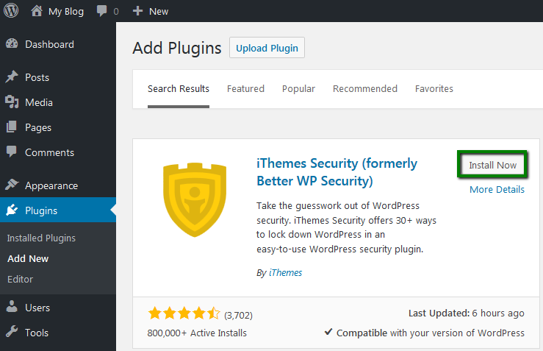Switch to the Popular tab
The height and width of the screenshot is (351, 543).
click(x=298, y=88)
